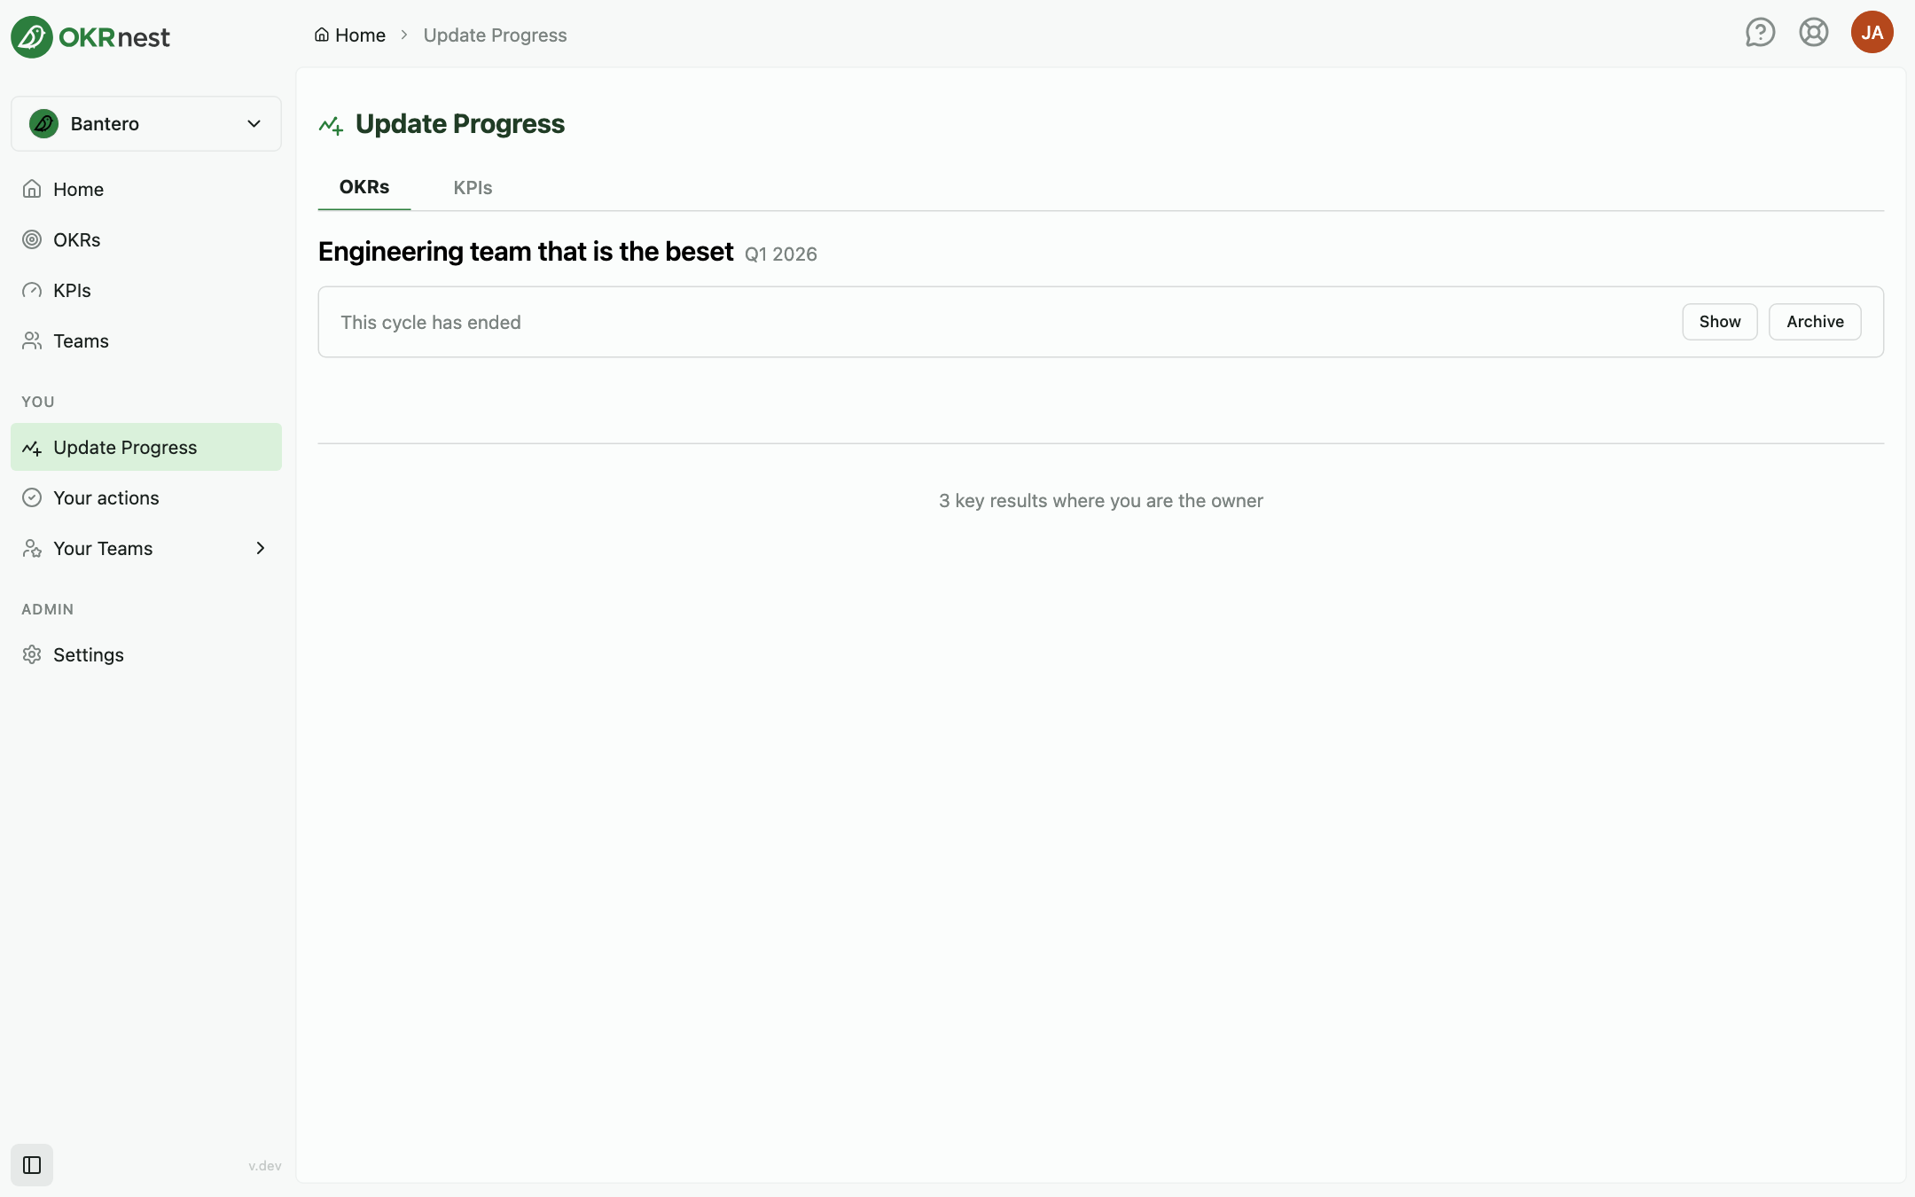Screen dimensions: 1915x1197
Task: Click the Update Progress breadcrumb
Action: click(x=495, y=35)
